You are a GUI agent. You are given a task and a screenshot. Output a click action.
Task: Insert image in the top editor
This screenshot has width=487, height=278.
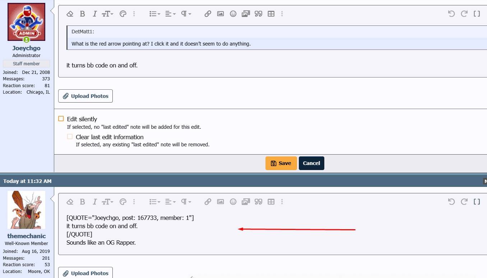221,14
